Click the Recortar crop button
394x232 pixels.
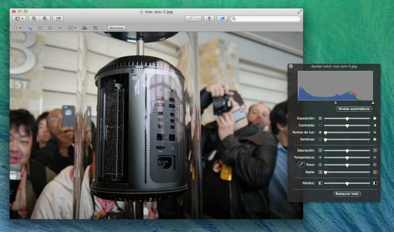[116, 28]
